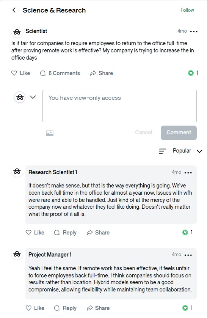Image resolution: width=207 pixels, height=318 pixels.
Task: Open more options on Project Manager 1 comment
Action: pyautogui.click(x=188, y=255)
